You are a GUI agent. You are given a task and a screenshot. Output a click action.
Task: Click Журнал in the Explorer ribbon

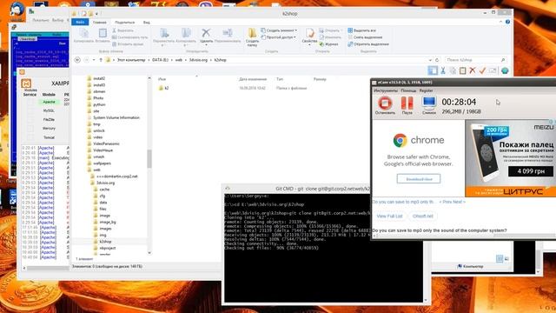(x=329, y=44)
